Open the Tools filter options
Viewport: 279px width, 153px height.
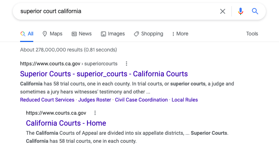click(252, 34)
